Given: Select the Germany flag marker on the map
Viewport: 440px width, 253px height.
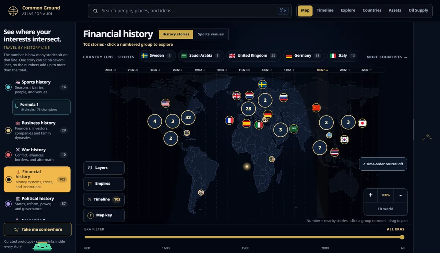Looking at the screenshot, I should tap(268, 114).
